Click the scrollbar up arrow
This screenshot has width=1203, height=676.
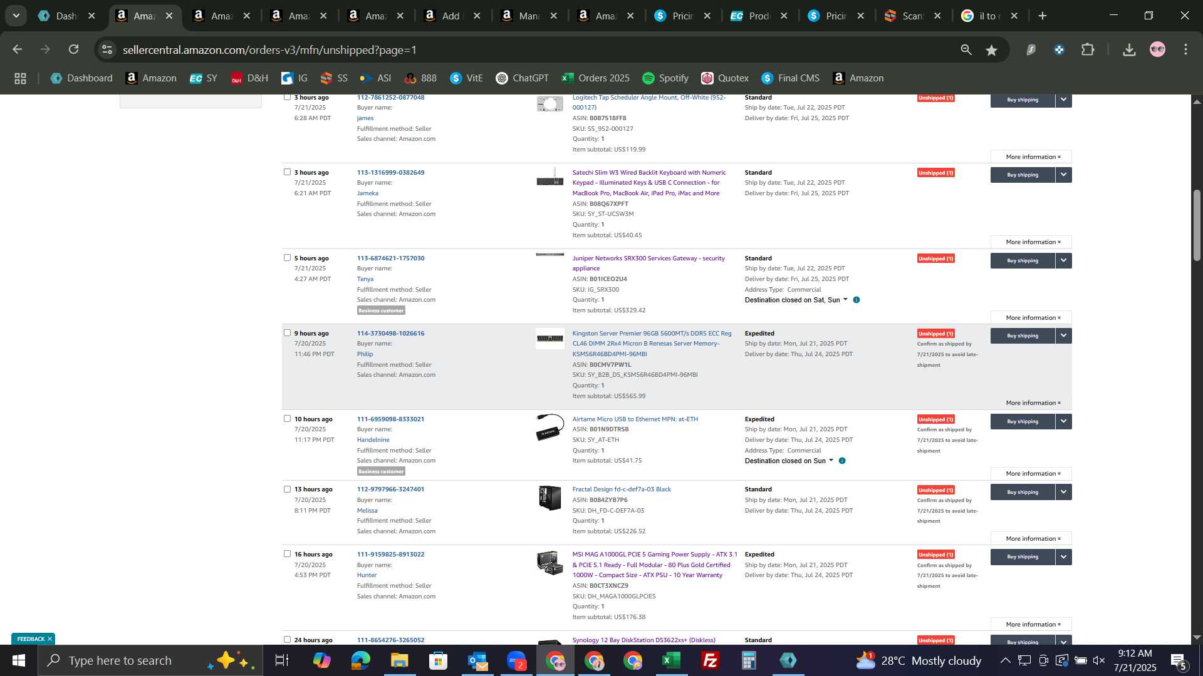tap(1197, 101)
